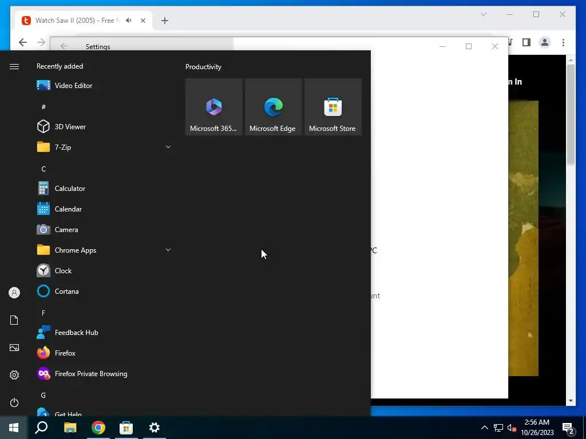Screen dimensions: 586x439
Task: Open Calculator app
Action: pos(103,189)
